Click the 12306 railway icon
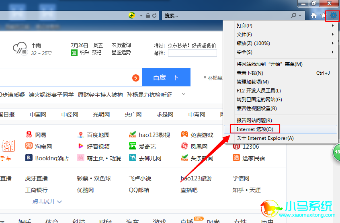The image size is (340, 223). tap(236, 147)
